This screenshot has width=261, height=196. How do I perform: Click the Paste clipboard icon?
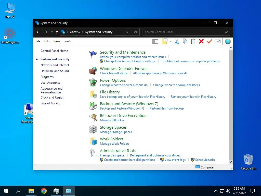pos(193,41)
